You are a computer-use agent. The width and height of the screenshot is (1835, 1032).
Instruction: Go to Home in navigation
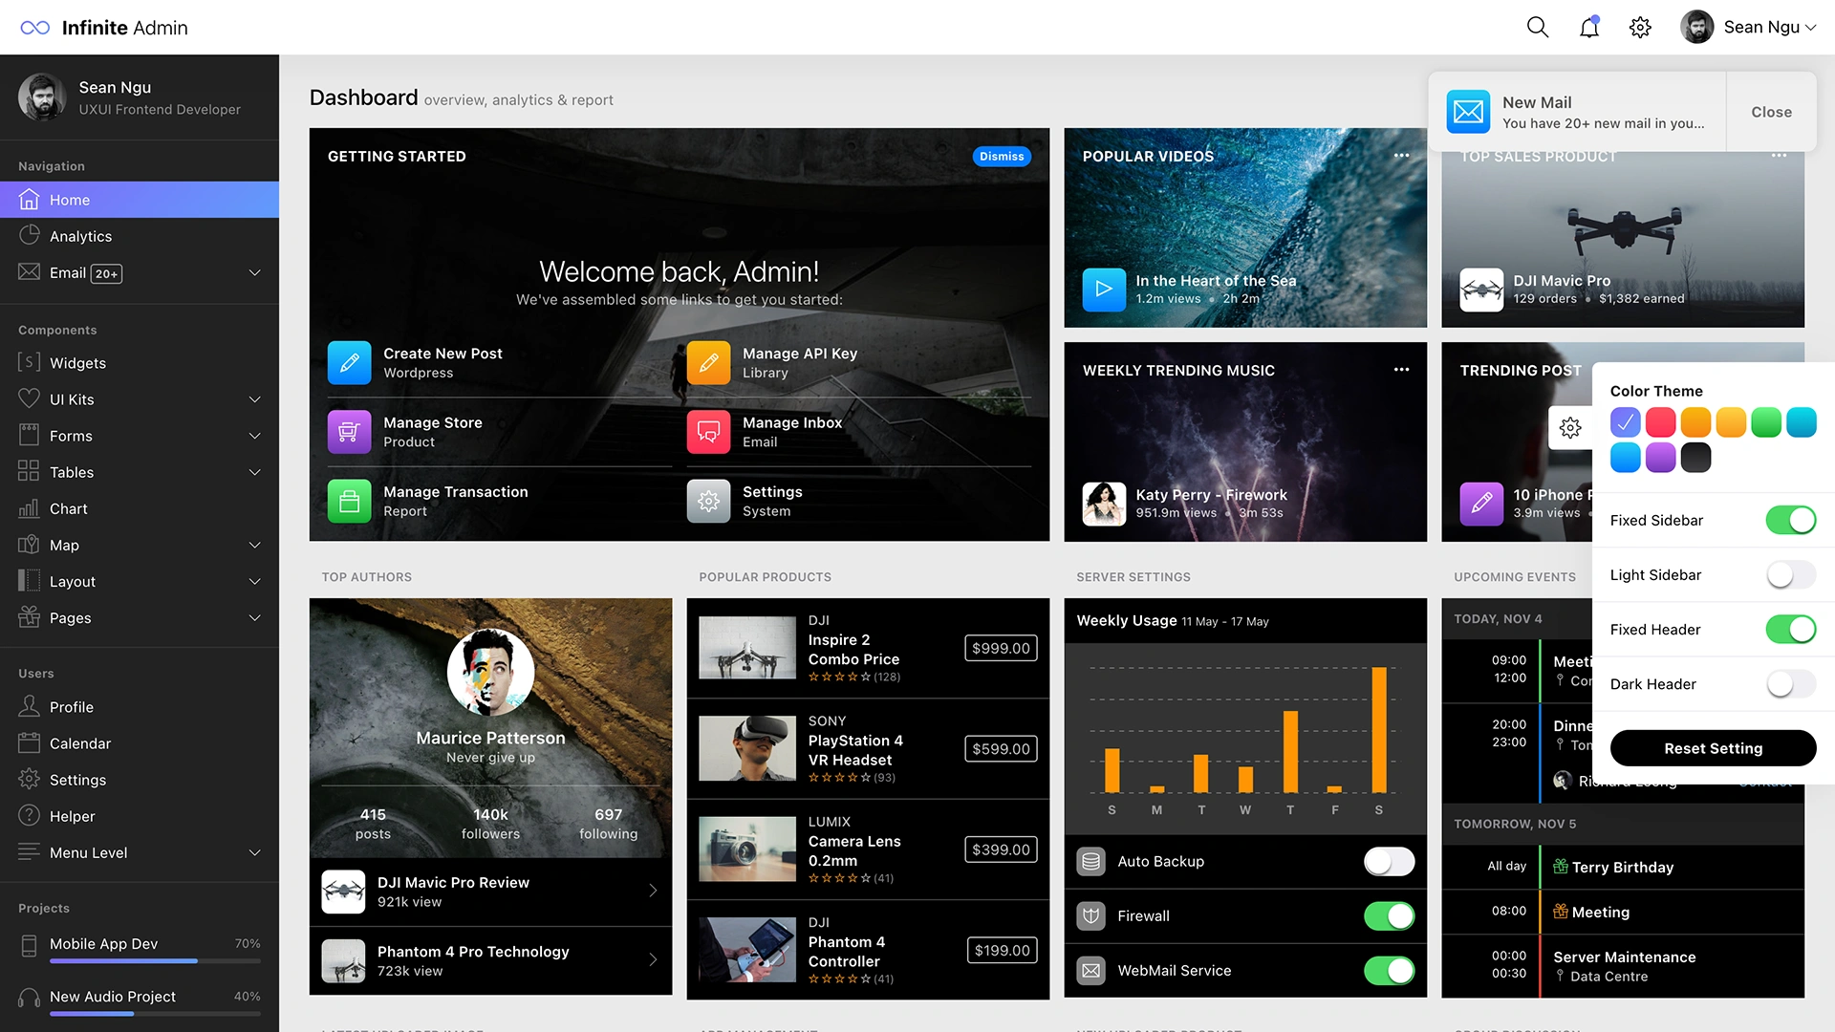coord(140,200)
